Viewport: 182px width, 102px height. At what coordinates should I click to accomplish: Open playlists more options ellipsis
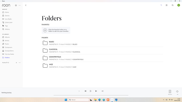20,63
